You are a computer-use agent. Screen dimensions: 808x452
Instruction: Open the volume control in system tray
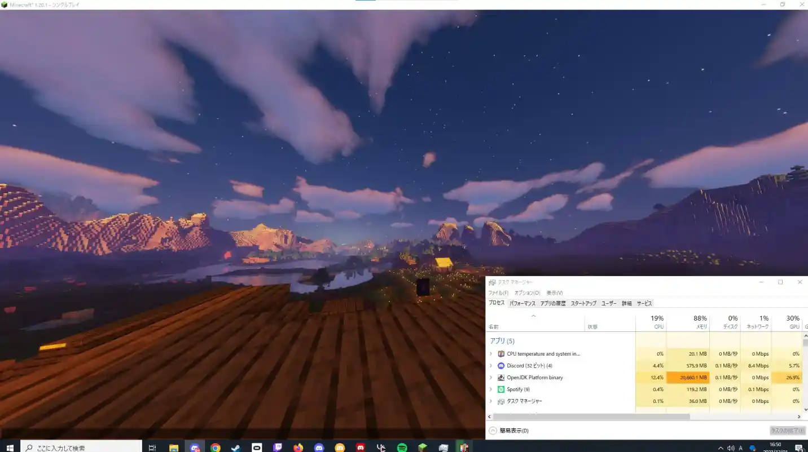(731, 448)
